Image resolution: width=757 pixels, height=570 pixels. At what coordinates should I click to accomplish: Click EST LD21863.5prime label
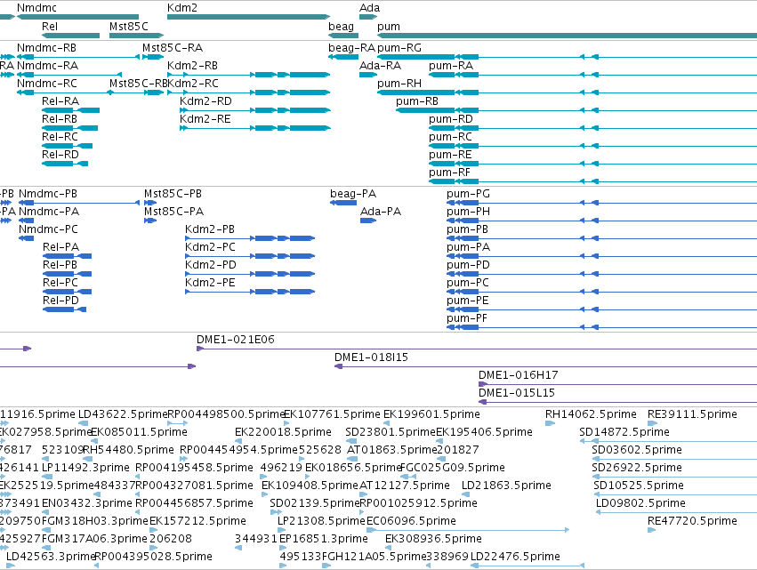click(x=506, y=485)
